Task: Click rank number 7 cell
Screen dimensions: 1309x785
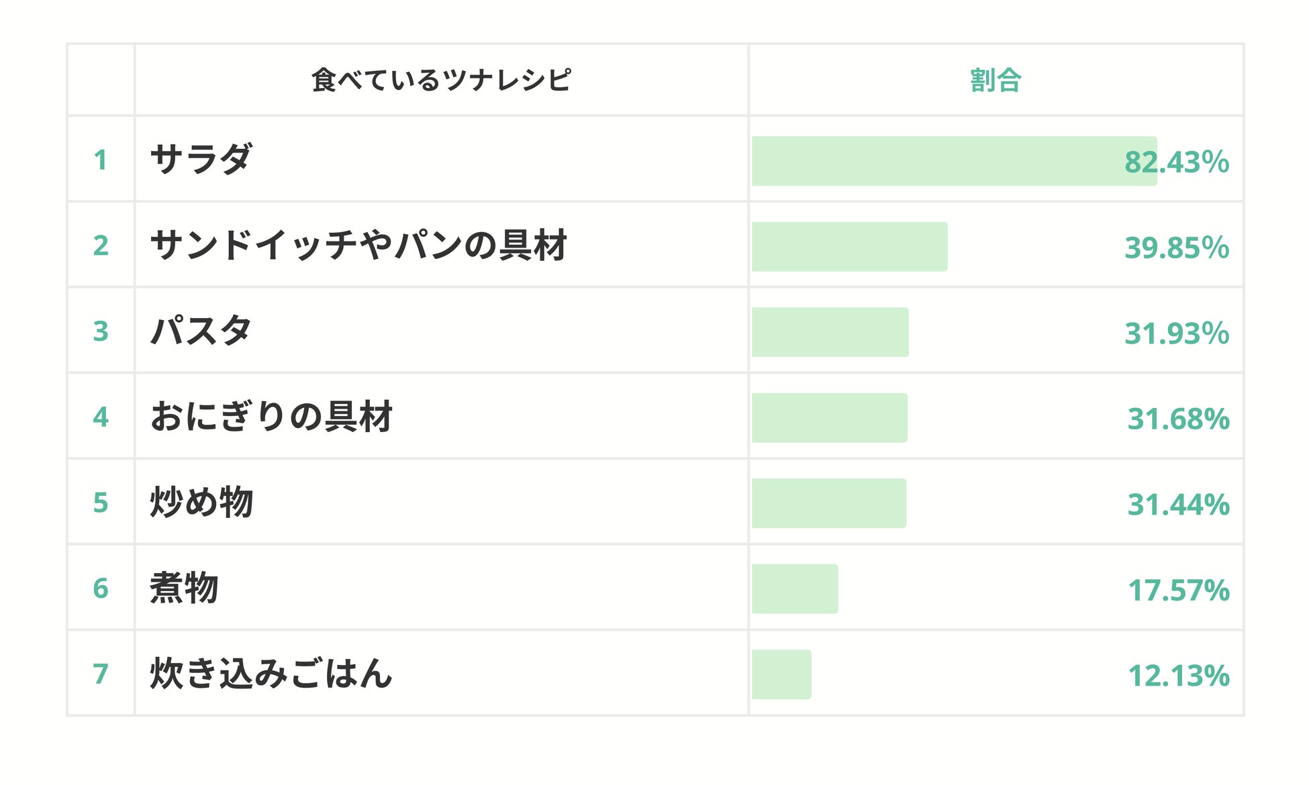Action: tap(101, 673)
